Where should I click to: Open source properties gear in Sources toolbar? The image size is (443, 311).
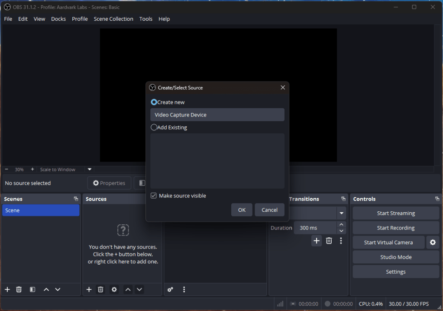click(x=114, y=289)
